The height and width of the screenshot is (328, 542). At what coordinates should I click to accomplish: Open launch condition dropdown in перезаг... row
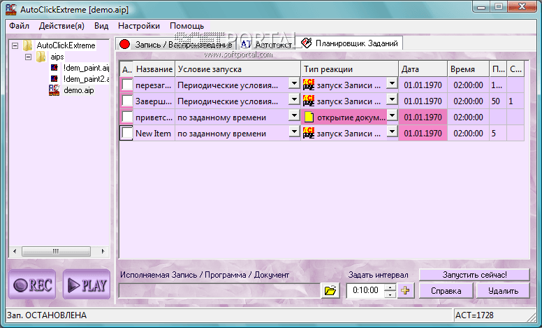[x=294, y=83]
